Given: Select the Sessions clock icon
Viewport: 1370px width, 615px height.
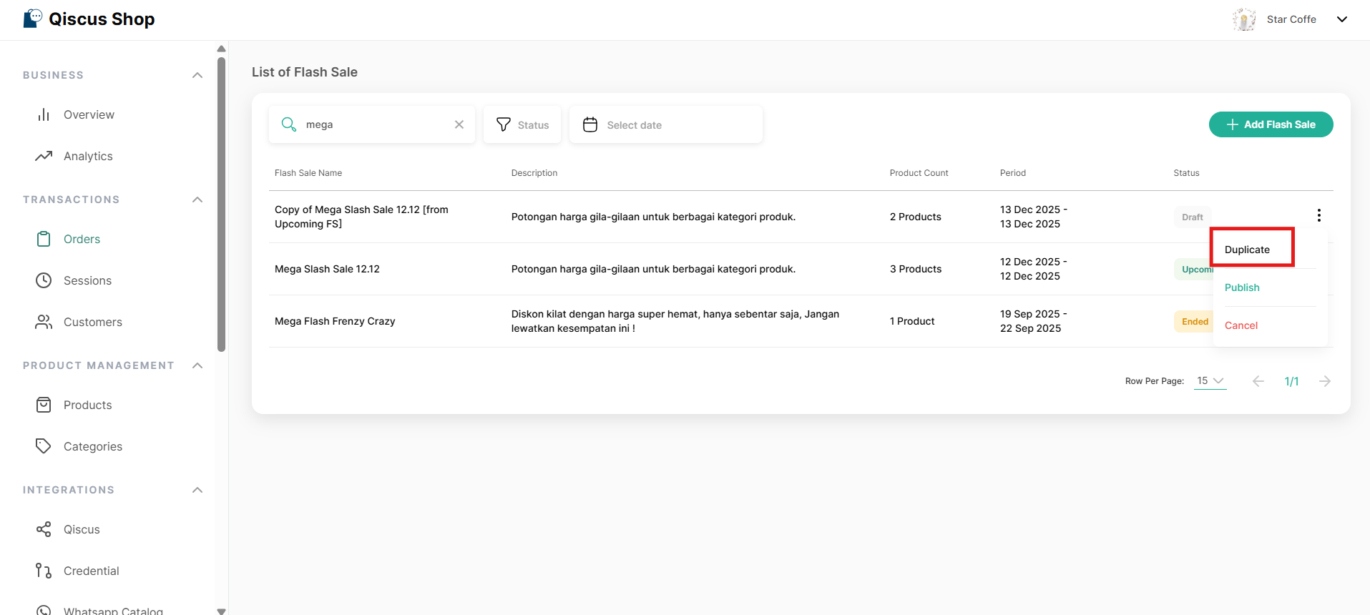Looking at the screenshot, I should tap(44, 280).
